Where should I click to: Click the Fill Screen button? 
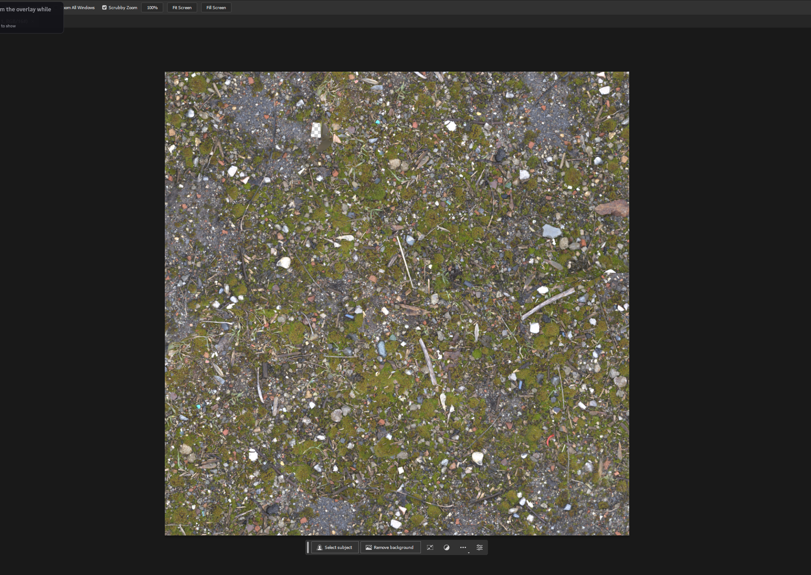coord(216,7)
